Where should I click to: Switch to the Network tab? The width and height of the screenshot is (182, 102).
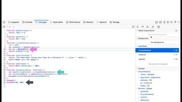coord(102,22)
